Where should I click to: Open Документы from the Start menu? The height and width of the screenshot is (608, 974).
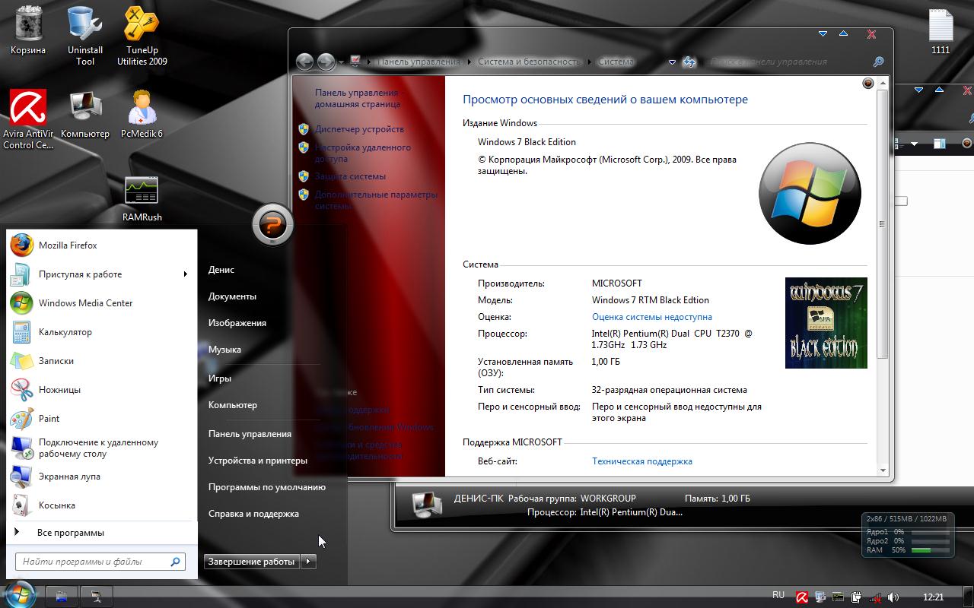232,296
